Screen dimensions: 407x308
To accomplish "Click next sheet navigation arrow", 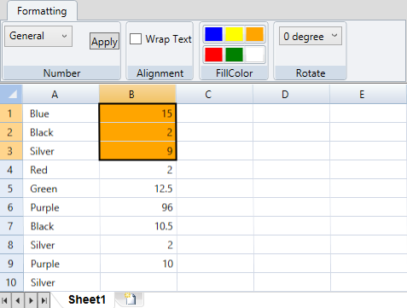I will point(31,300).
